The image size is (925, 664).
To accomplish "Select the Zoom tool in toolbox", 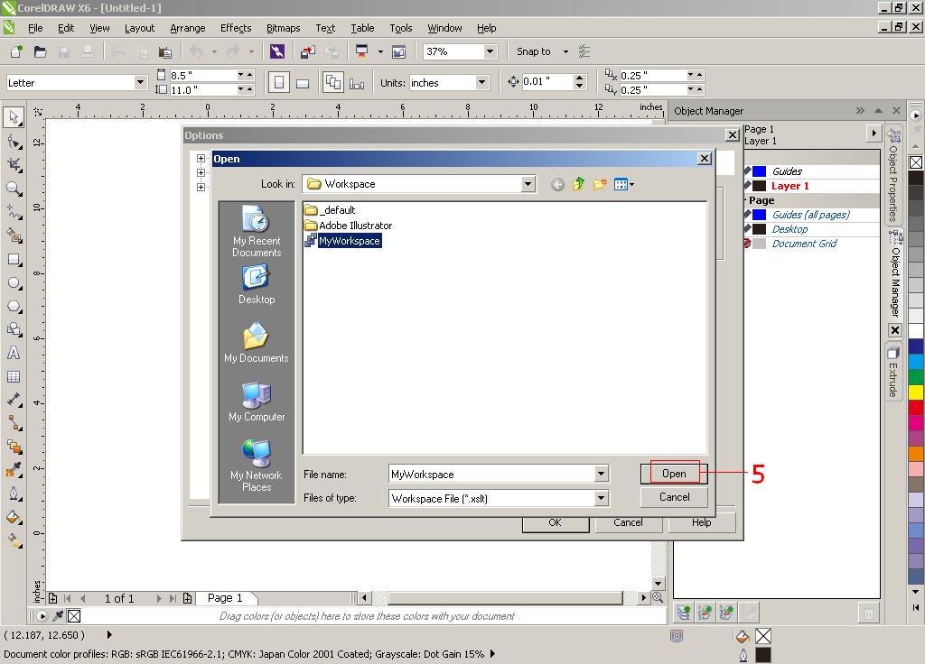I will tap(14, 189).
